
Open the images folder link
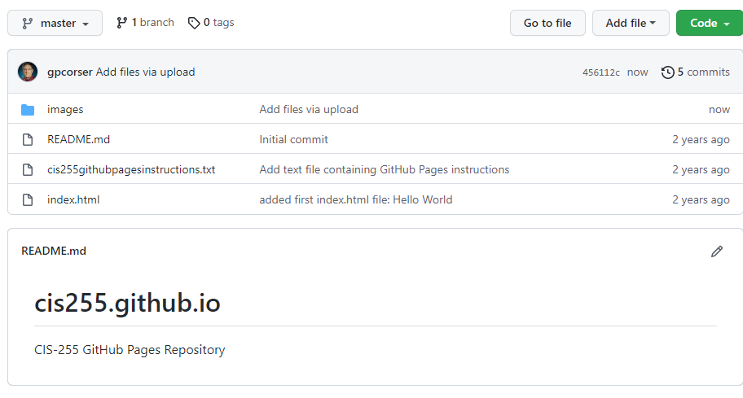pos(65,109)
